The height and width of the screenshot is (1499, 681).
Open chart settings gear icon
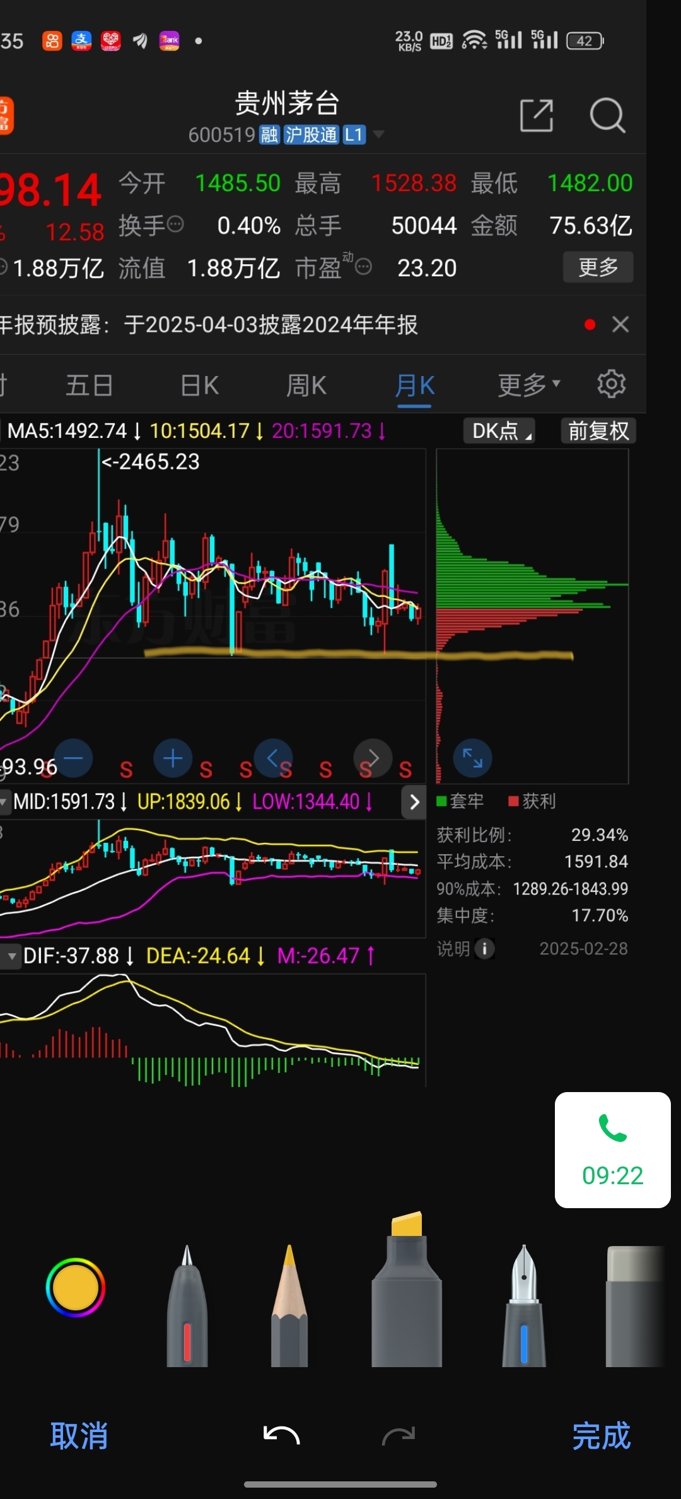point(611,384)
